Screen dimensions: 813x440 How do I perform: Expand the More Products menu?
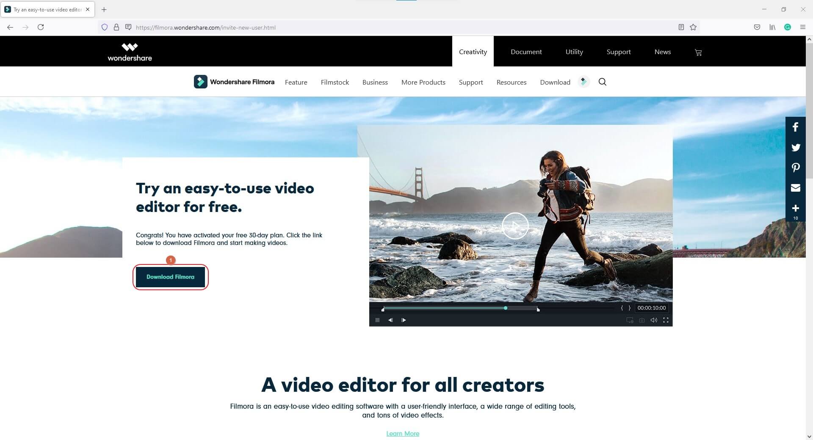pos(423,82)
